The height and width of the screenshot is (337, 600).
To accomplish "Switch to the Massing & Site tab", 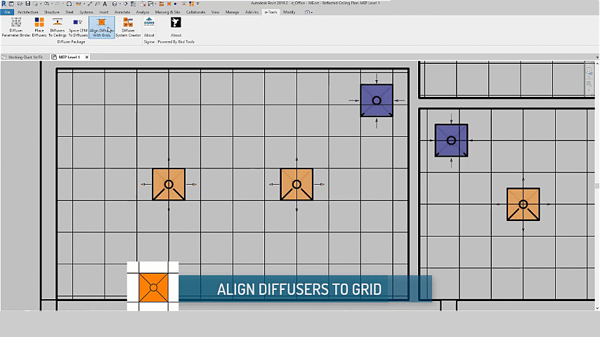I will (x=167, y=12).
